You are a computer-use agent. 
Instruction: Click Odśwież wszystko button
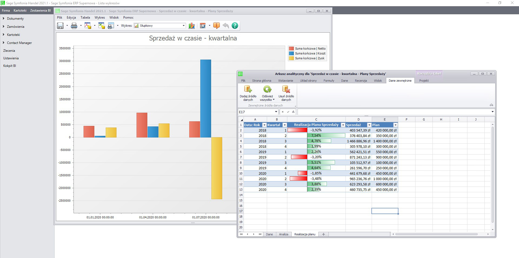click(267, 93)
